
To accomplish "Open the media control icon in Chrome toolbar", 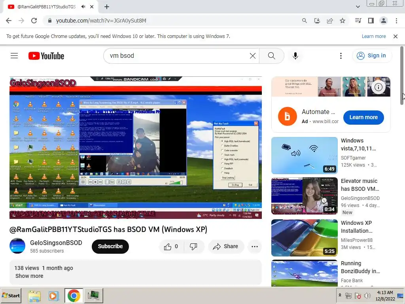I will tap(358, 21).
